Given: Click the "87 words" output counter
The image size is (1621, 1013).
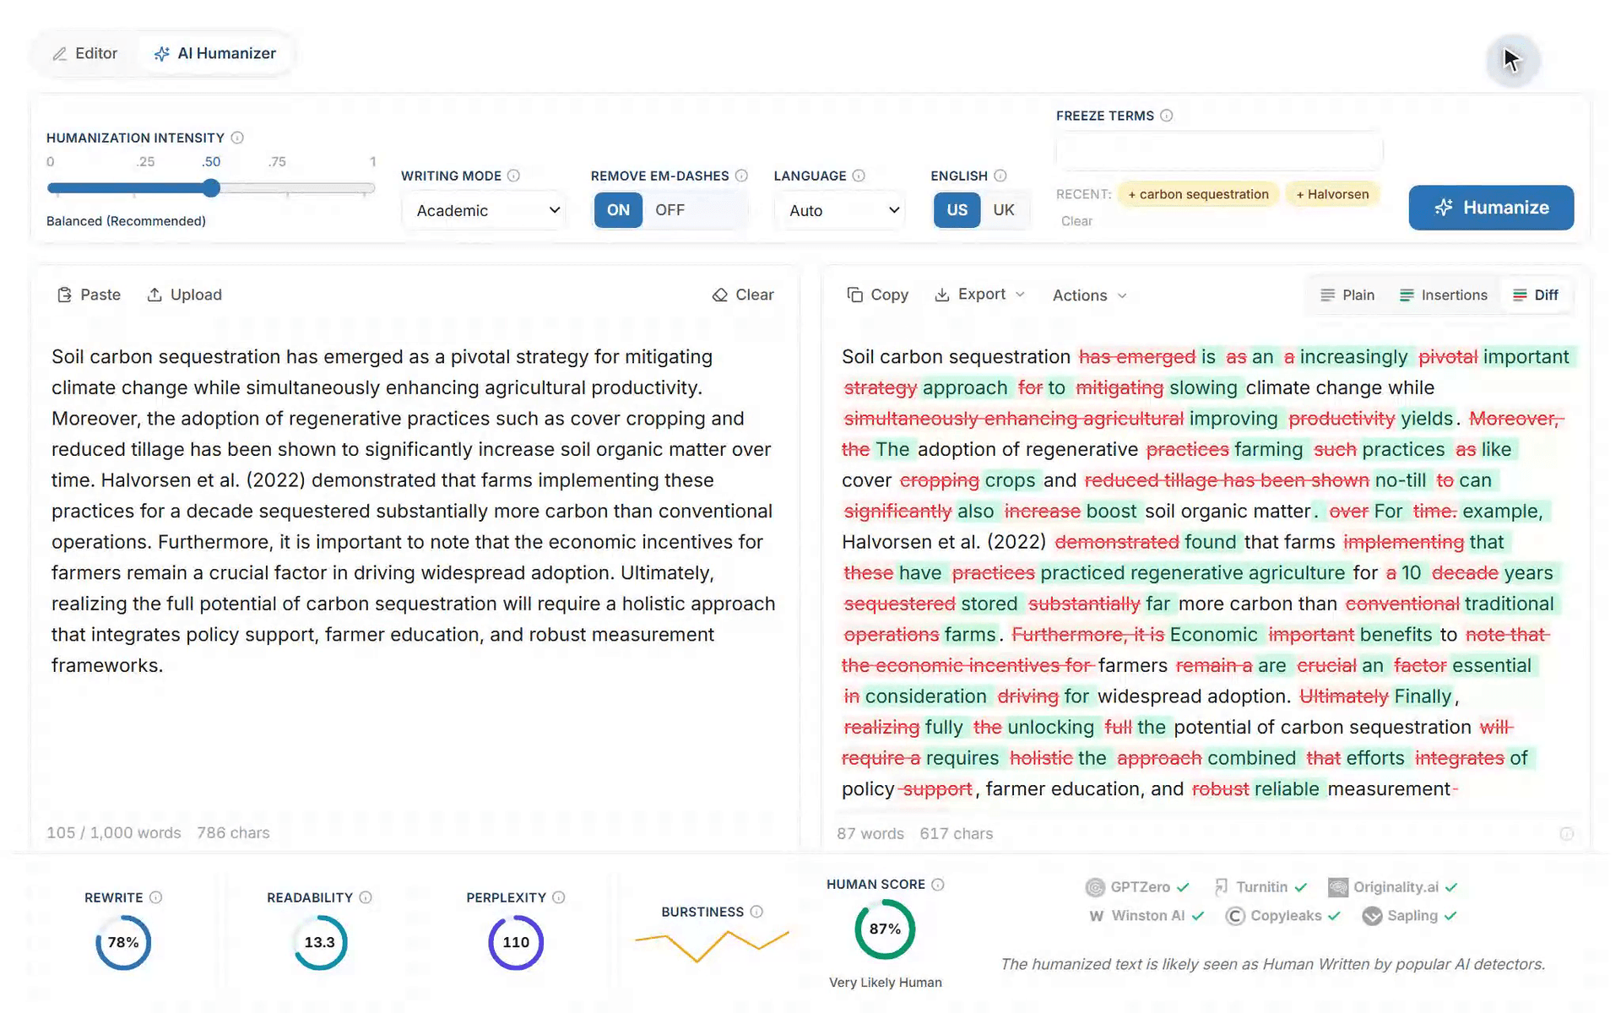Looking at the screenshot, I should (x=870, y=834).
